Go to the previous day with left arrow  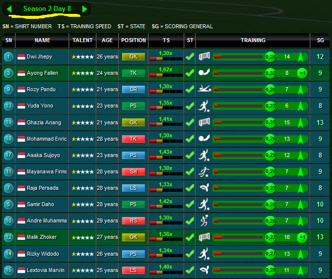click(9, 9)
